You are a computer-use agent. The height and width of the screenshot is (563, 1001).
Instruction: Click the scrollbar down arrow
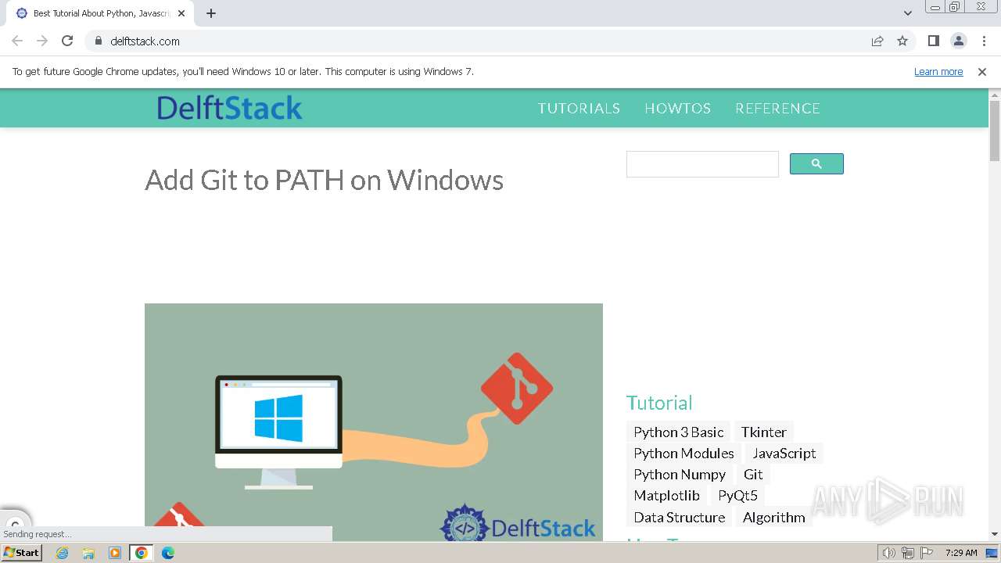[x=995, y=534]
